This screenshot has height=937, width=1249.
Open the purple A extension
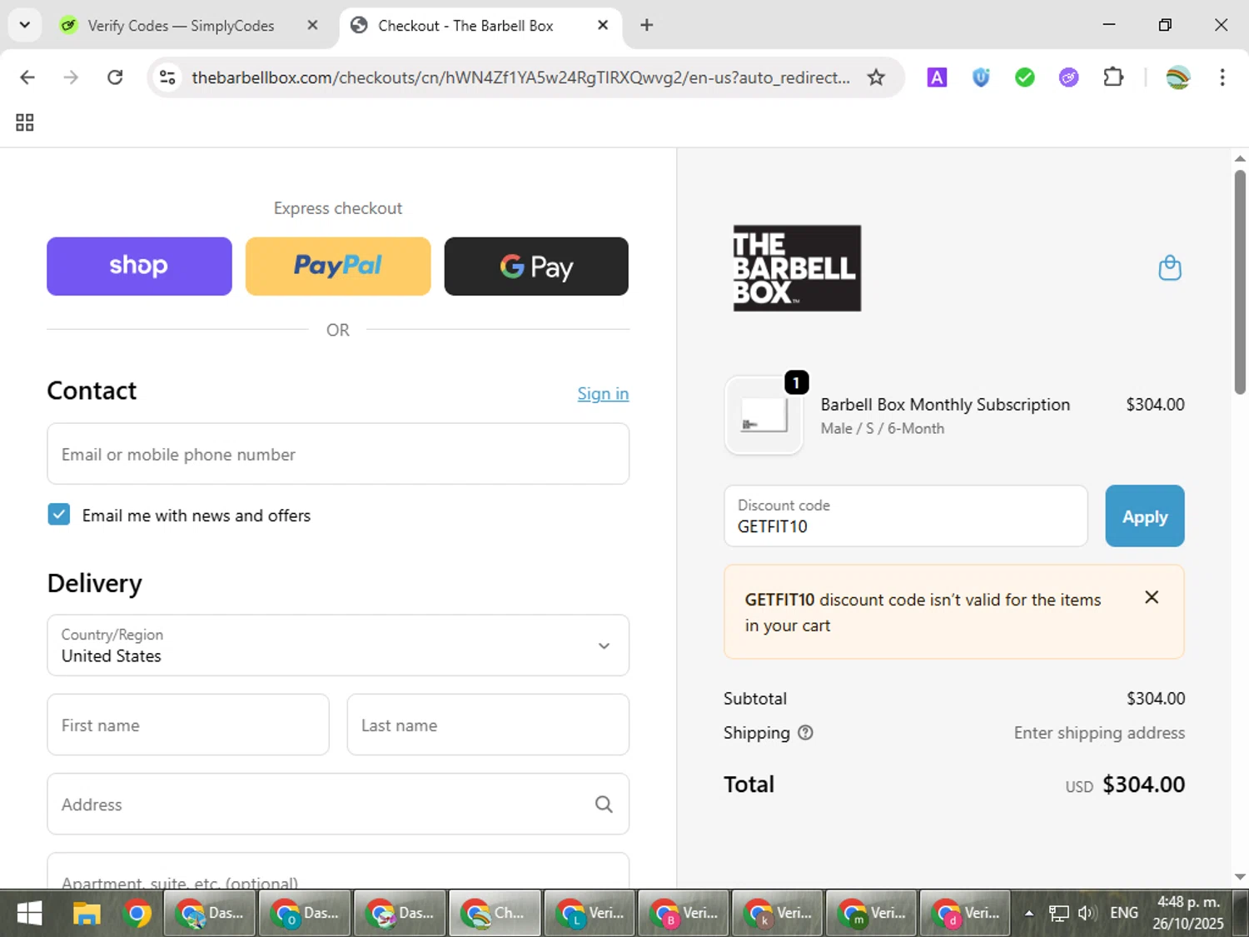pos(937,77)
